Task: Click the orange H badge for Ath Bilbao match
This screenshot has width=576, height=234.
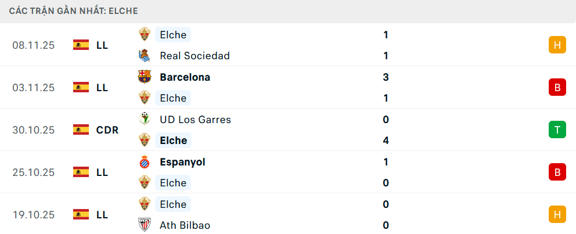Action: (557, 214)
